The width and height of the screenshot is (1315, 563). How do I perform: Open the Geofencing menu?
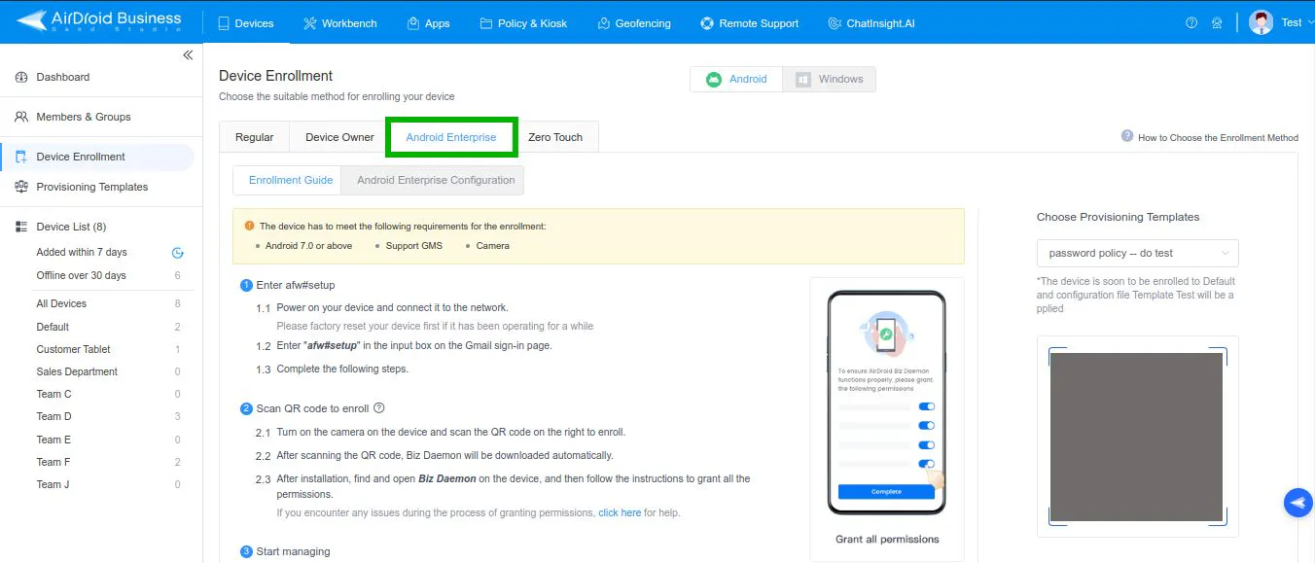click(633, 23)
